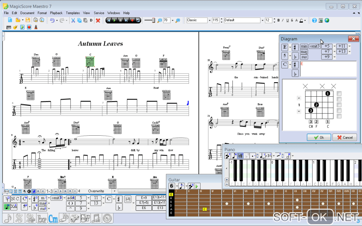Click the red record button in the transport
362x226 pixels.
[x=132, y=20]
